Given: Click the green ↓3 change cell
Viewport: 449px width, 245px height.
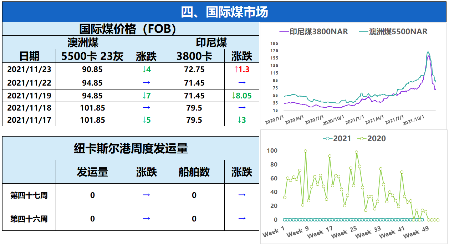Looking at the screenshot, I should point(242,120).
